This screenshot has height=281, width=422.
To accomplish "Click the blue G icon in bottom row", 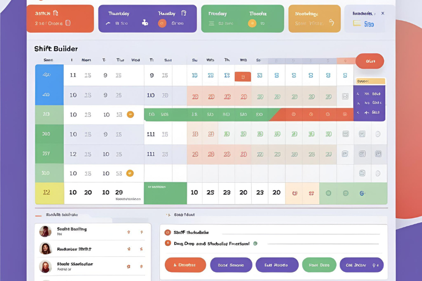I will 362,193.
